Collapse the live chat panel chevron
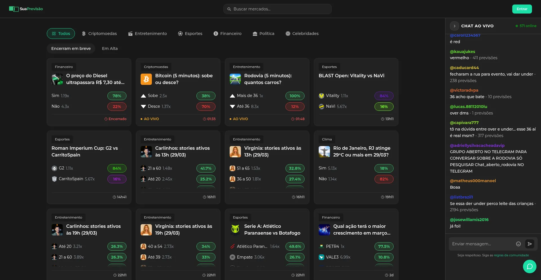Image resolution: width=541 pixels, height=280 pixels. click(x=454, y=26)
